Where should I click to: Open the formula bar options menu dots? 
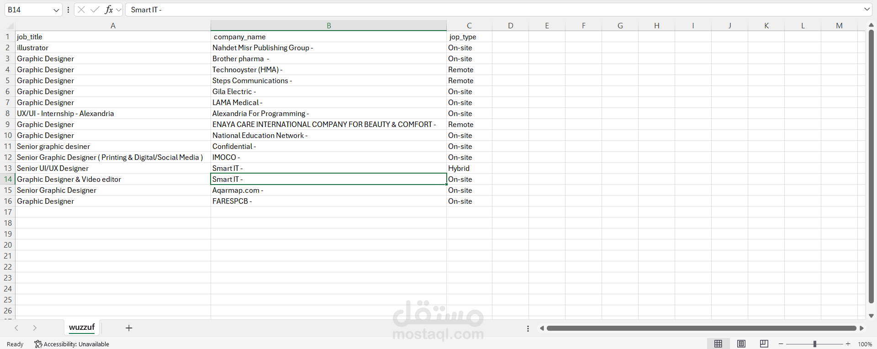(68, 10)
